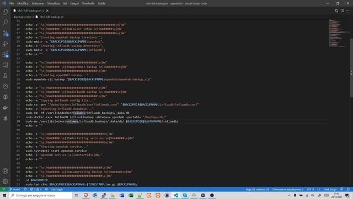Change Dimensione tabulazione indentation setting
Viewport: 353px width, 199px height.
click(x=288, y=189)
